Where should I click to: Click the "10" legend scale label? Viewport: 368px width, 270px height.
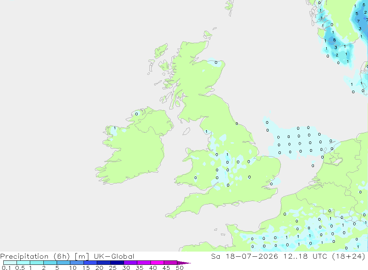pos(73,268)
